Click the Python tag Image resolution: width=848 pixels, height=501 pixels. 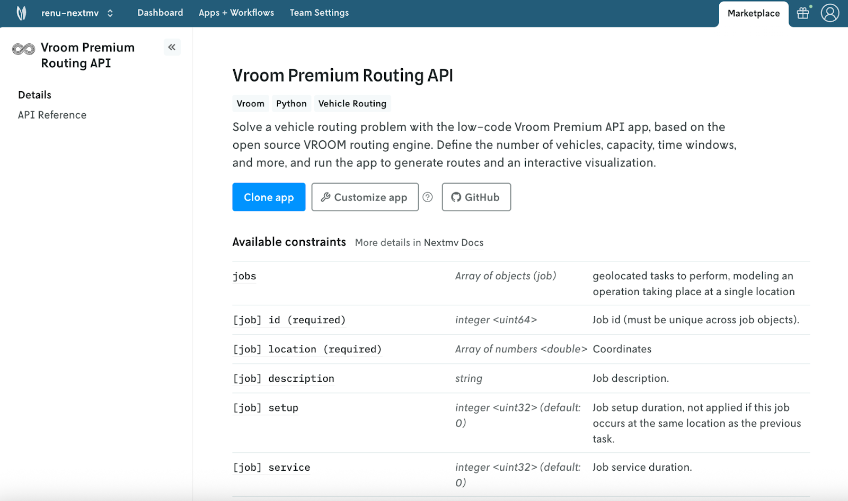[x=291, y=104]
